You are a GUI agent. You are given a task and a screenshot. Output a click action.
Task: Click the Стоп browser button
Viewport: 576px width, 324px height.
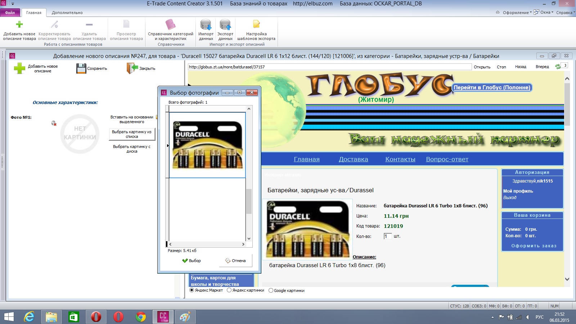point(501,67)
